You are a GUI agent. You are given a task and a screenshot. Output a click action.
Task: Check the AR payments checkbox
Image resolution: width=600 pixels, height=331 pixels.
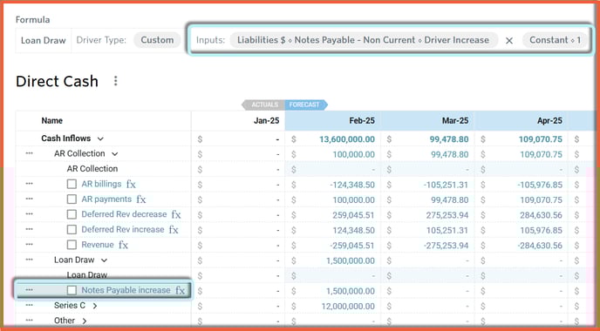tap(72, 199)
